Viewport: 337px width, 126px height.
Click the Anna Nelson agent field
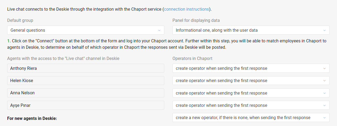(86, 93)
